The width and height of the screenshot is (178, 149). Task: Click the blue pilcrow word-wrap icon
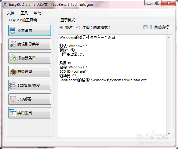click(x=151, y=27)
